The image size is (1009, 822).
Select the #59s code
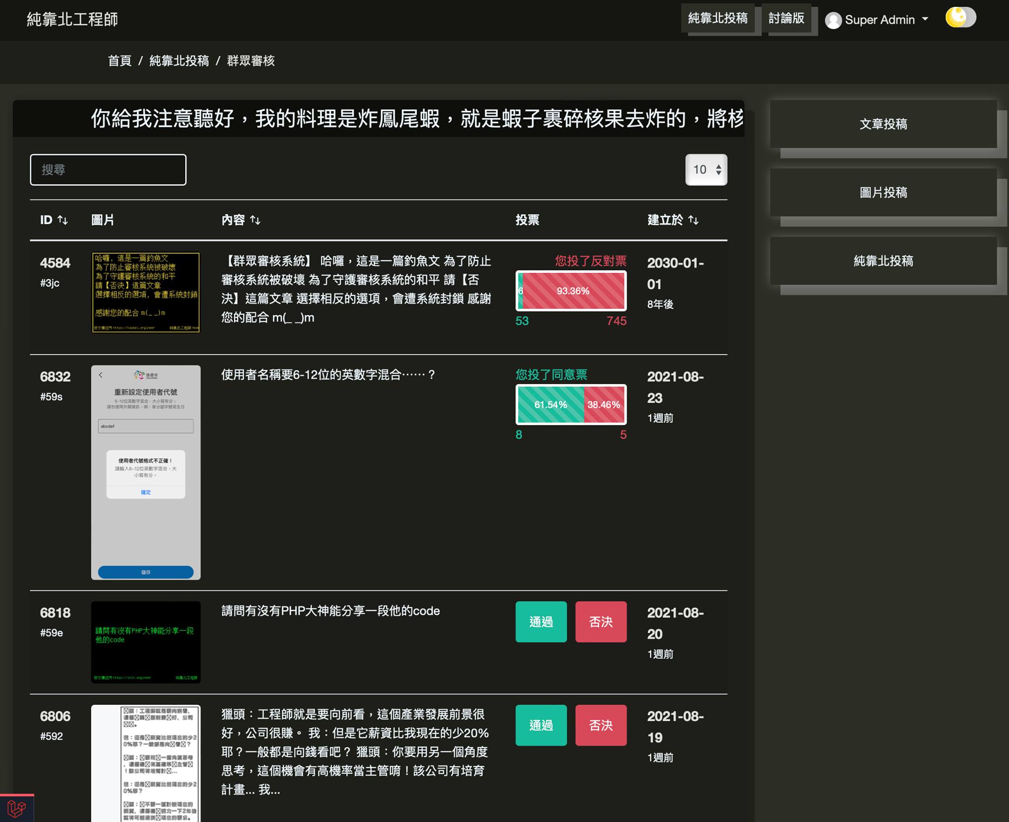point(51,397)
